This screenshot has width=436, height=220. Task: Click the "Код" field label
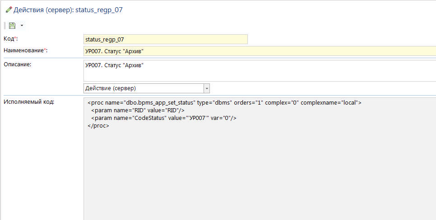click(x=9, y=39)
